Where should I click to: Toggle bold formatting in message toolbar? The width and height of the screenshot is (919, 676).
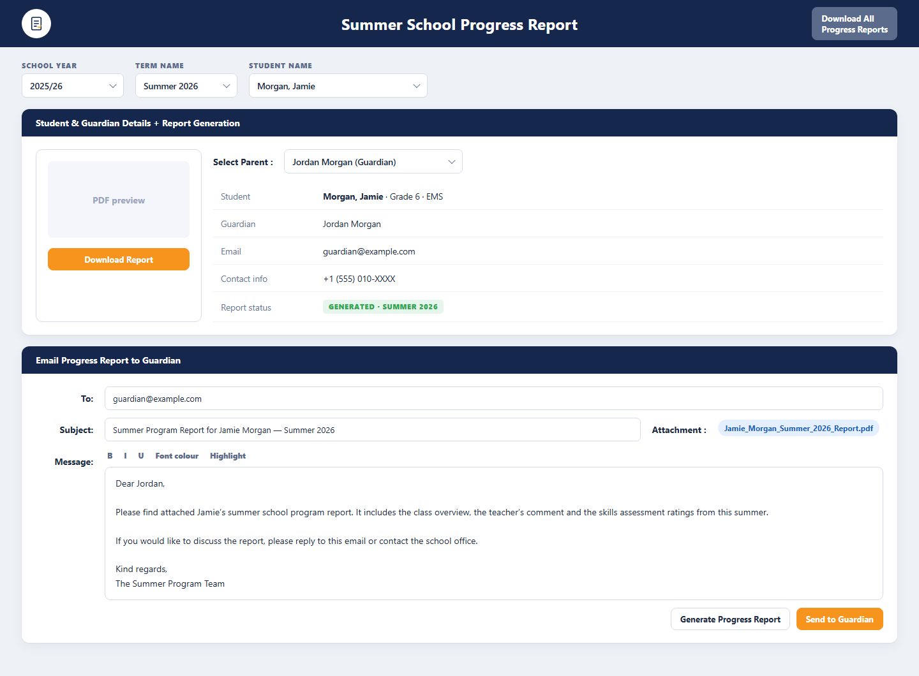110,456
